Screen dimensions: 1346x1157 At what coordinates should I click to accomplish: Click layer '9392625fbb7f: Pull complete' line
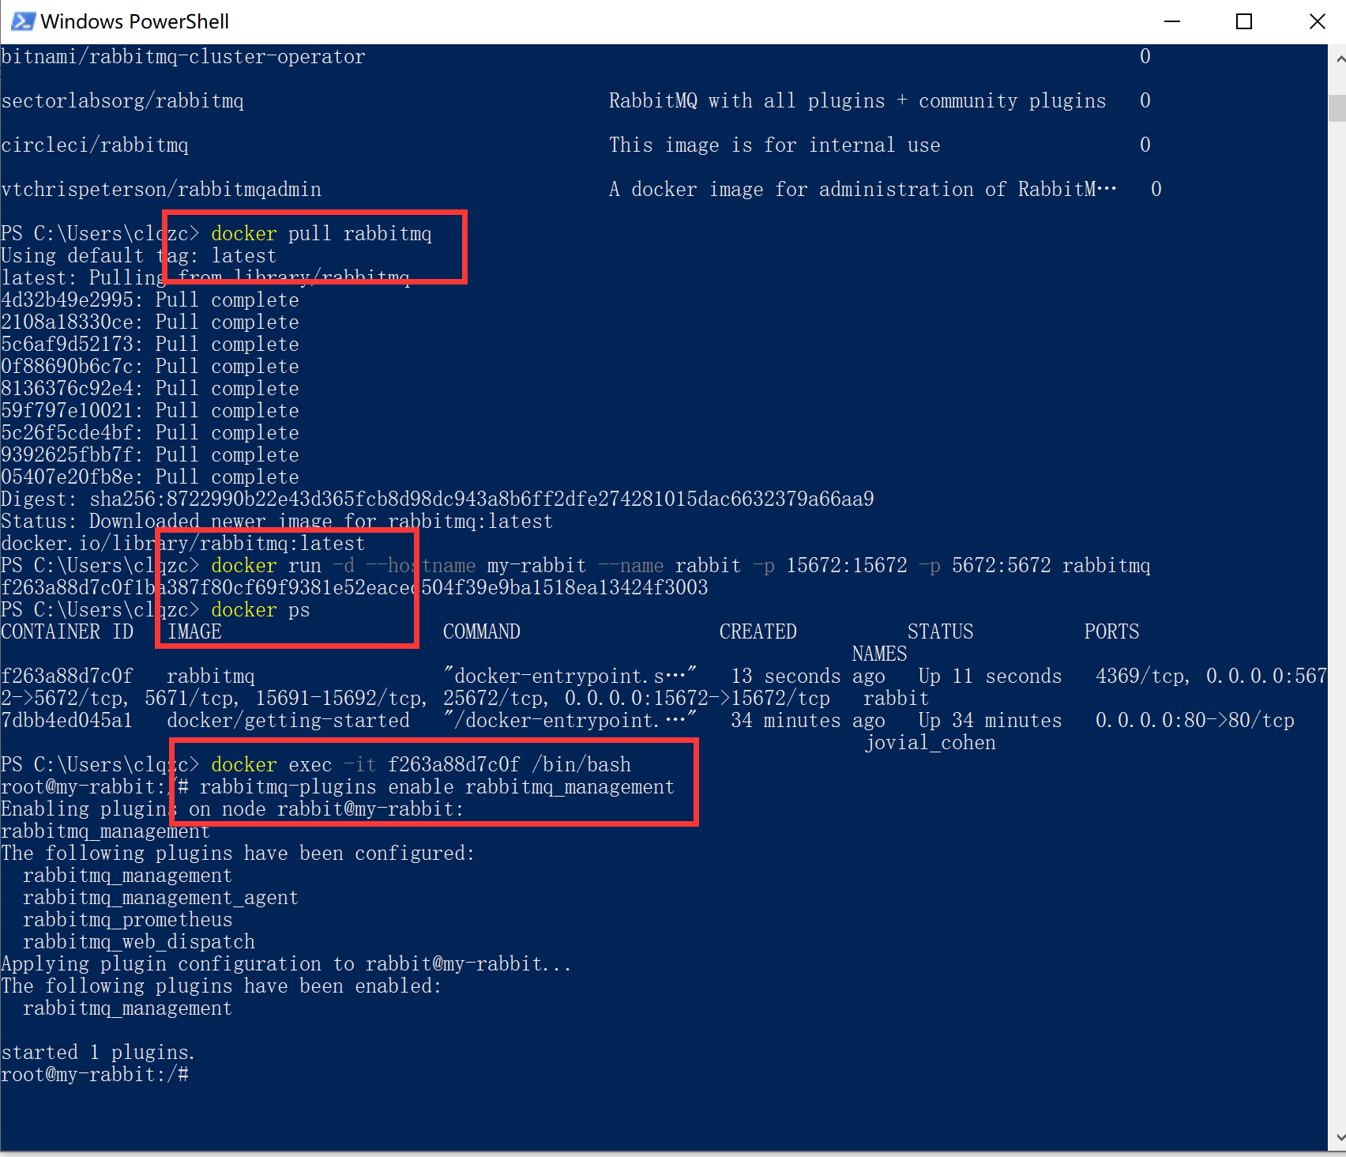(150, 455)
